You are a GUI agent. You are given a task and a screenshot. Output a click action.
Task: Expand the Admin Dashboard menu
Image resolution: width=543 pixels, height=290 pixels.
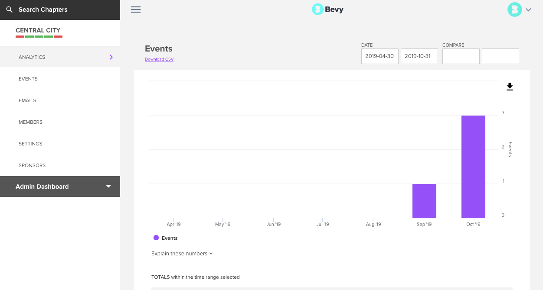(x=60, y=187)
